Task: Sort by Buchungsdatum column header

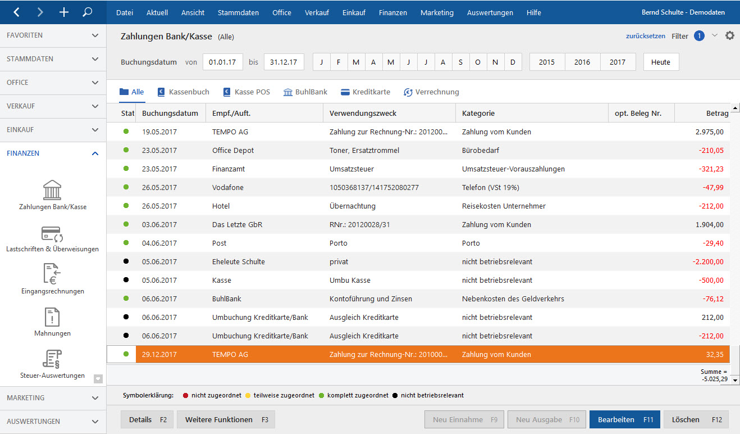Action: pyautogui.click(x=170, y=113)
